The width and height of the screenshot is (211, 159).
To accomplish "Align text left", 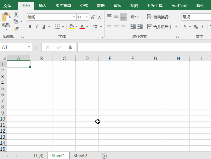I will click(109, 27).
